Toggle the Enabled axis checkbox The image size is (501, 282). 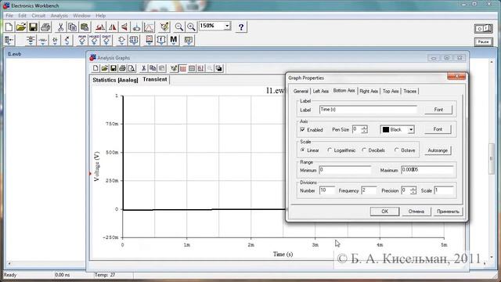point(303,129)
